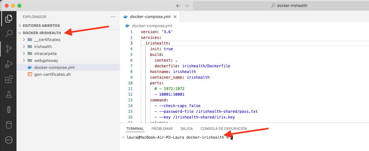Expand the irishealth folder

(x=43, y=46)
